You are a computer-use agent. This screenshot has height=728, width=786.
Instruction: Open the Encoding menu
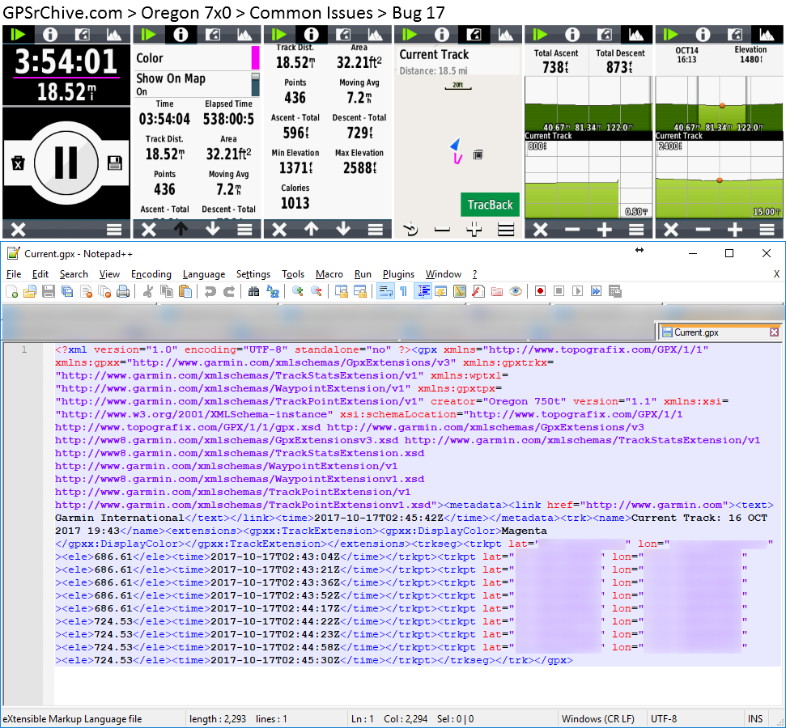point(151,274)
